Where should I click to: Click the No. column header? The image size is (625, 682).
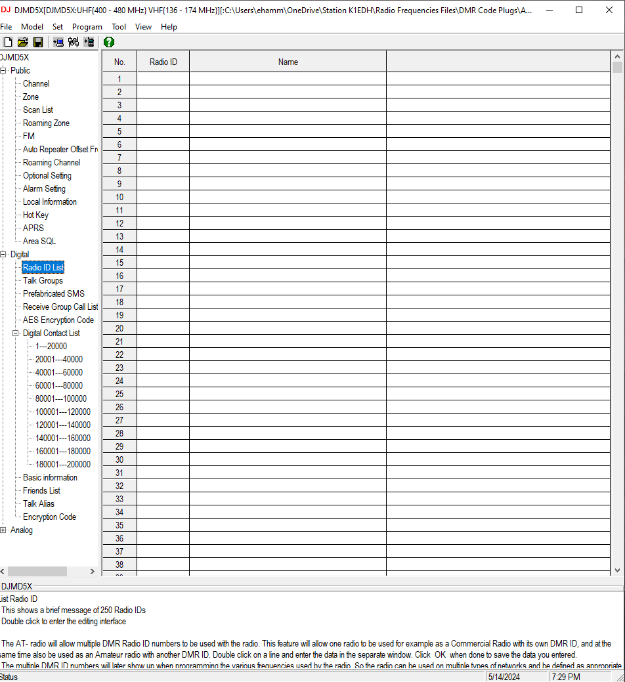point(119,62)
